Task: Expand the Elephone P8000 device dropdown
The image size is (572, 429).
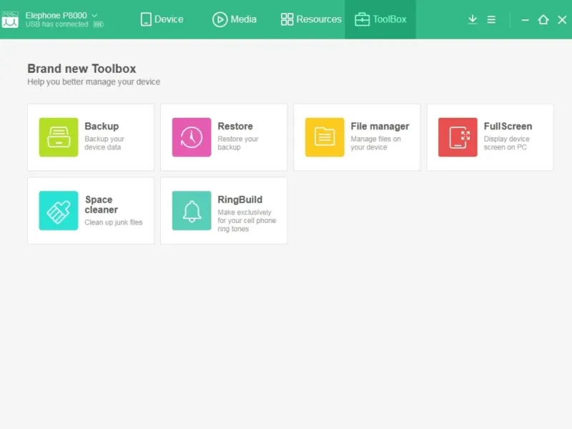Action: coord(94,15)
